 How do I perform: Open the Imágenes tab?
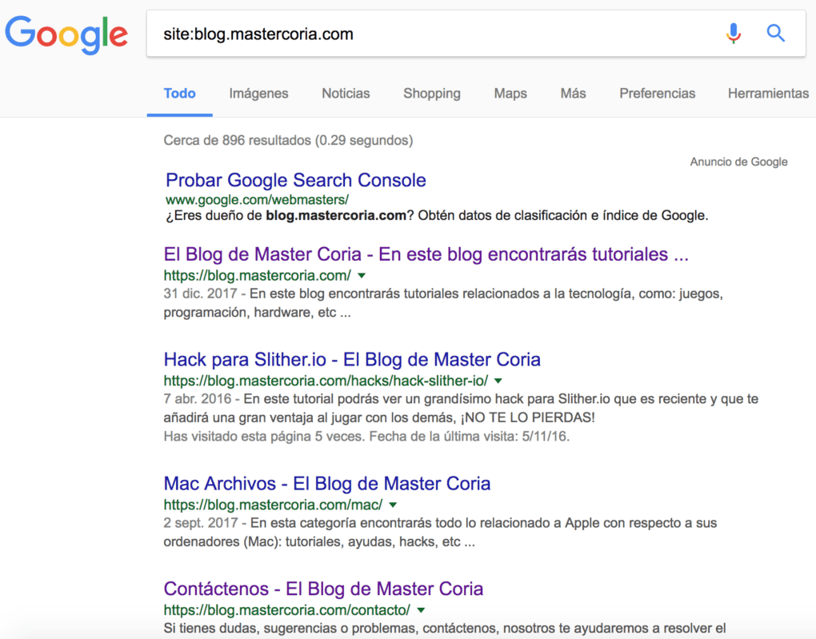[258, 94]
